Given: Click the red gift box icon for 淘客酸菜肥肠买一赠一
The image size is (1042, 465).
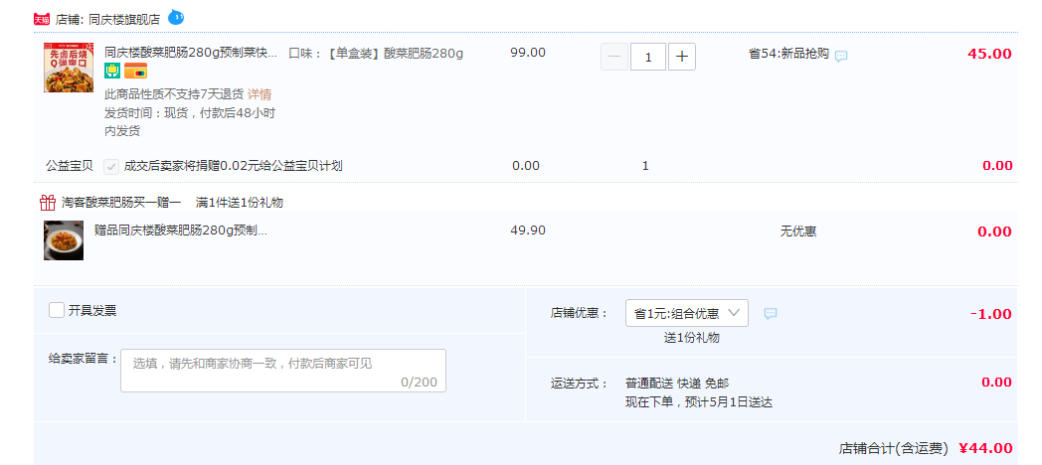Looking at the screenshot, I should 47,202.
